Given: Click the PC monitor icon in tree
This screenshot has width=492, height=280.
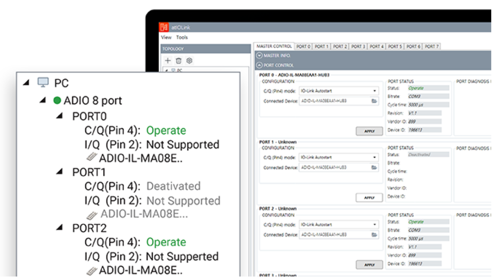Looking at the screenshot, I should [43, 82].
